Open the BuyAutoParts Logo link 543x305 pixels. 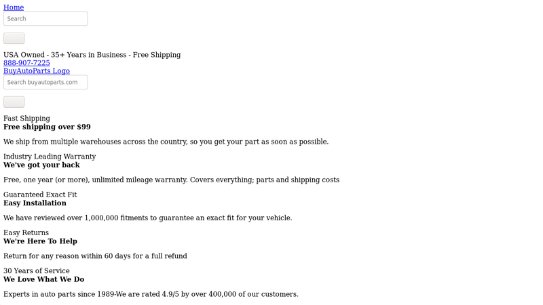[x=37, y=71]
